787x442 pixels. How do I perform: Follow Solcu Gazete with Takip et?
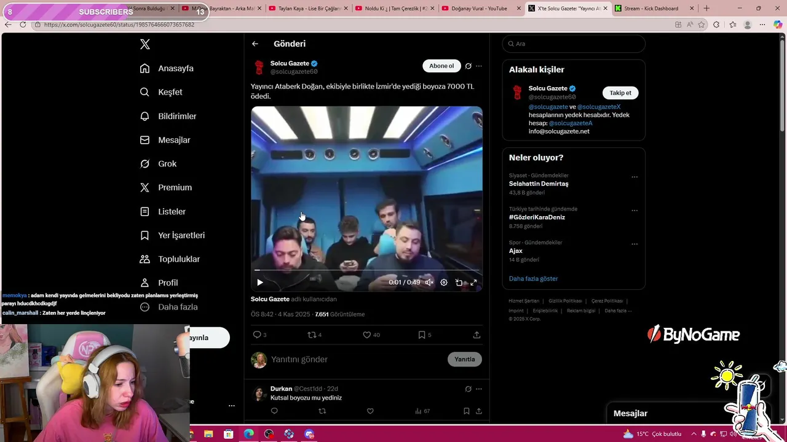coord(620,93)
